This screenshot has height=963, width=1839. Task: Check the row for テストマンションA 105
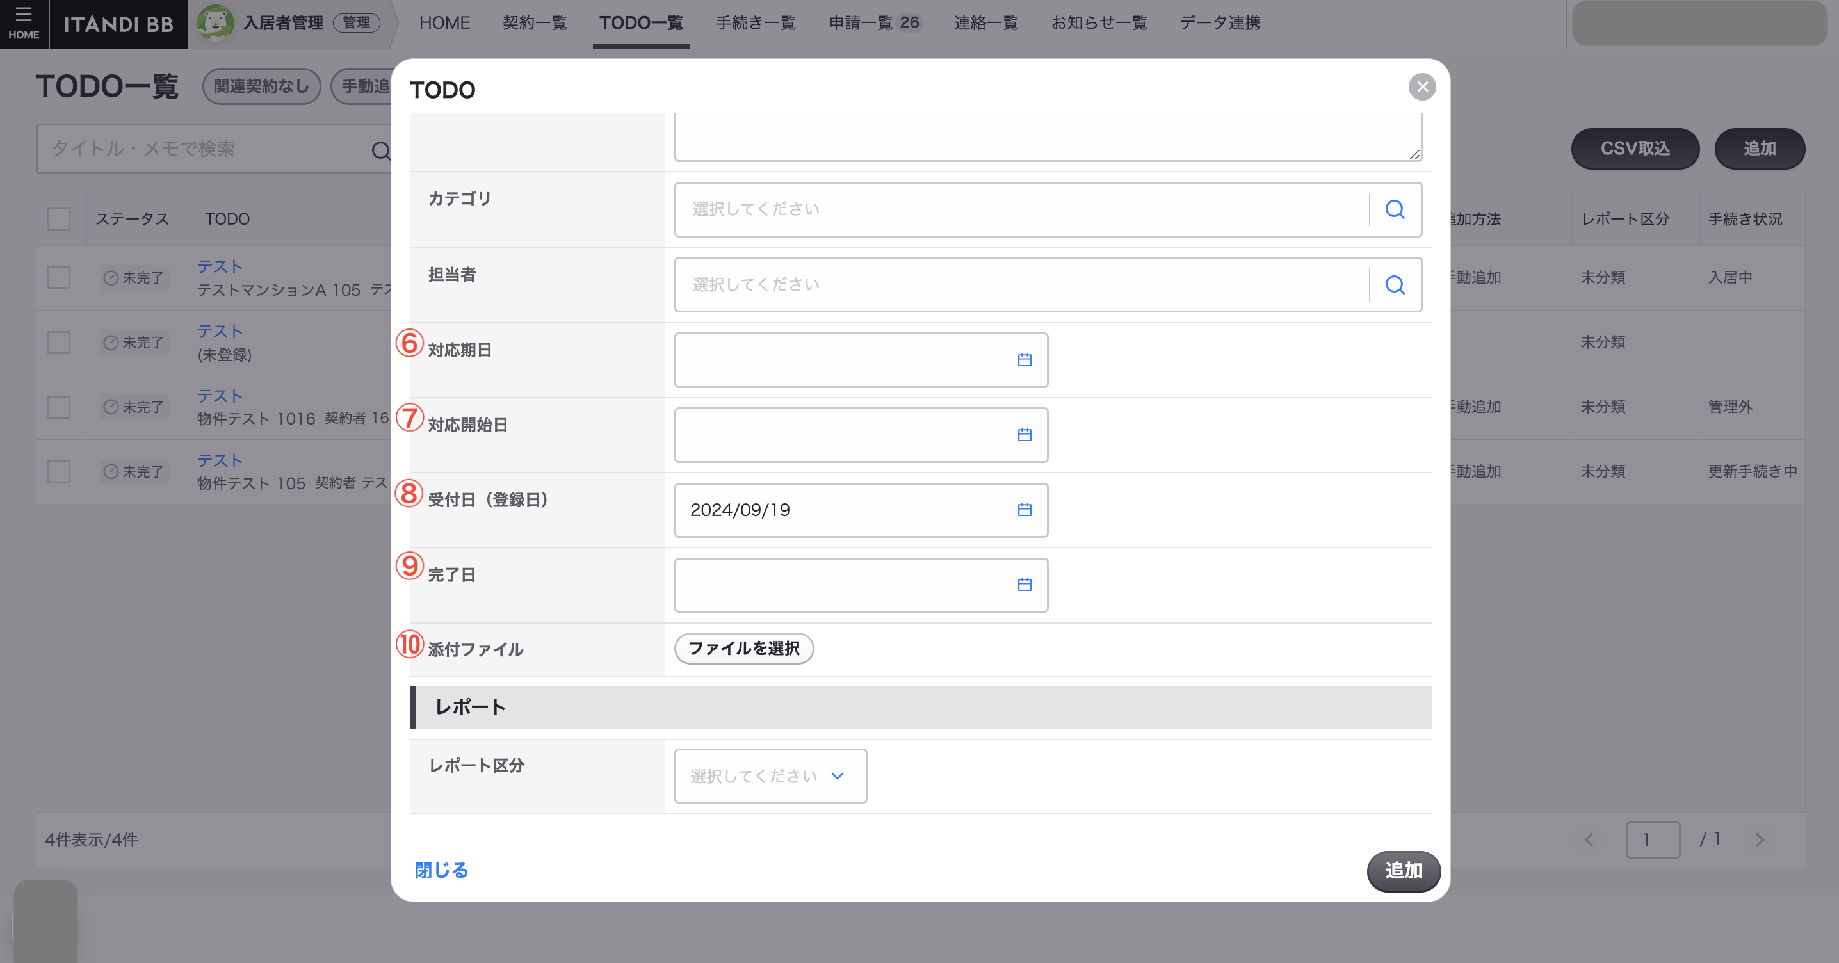click(x=58, y=278)
